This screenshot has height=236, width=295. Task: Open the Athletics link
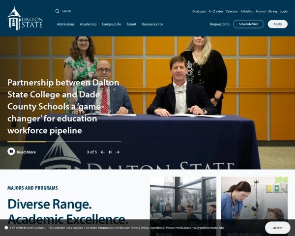[x=247, y=11]
